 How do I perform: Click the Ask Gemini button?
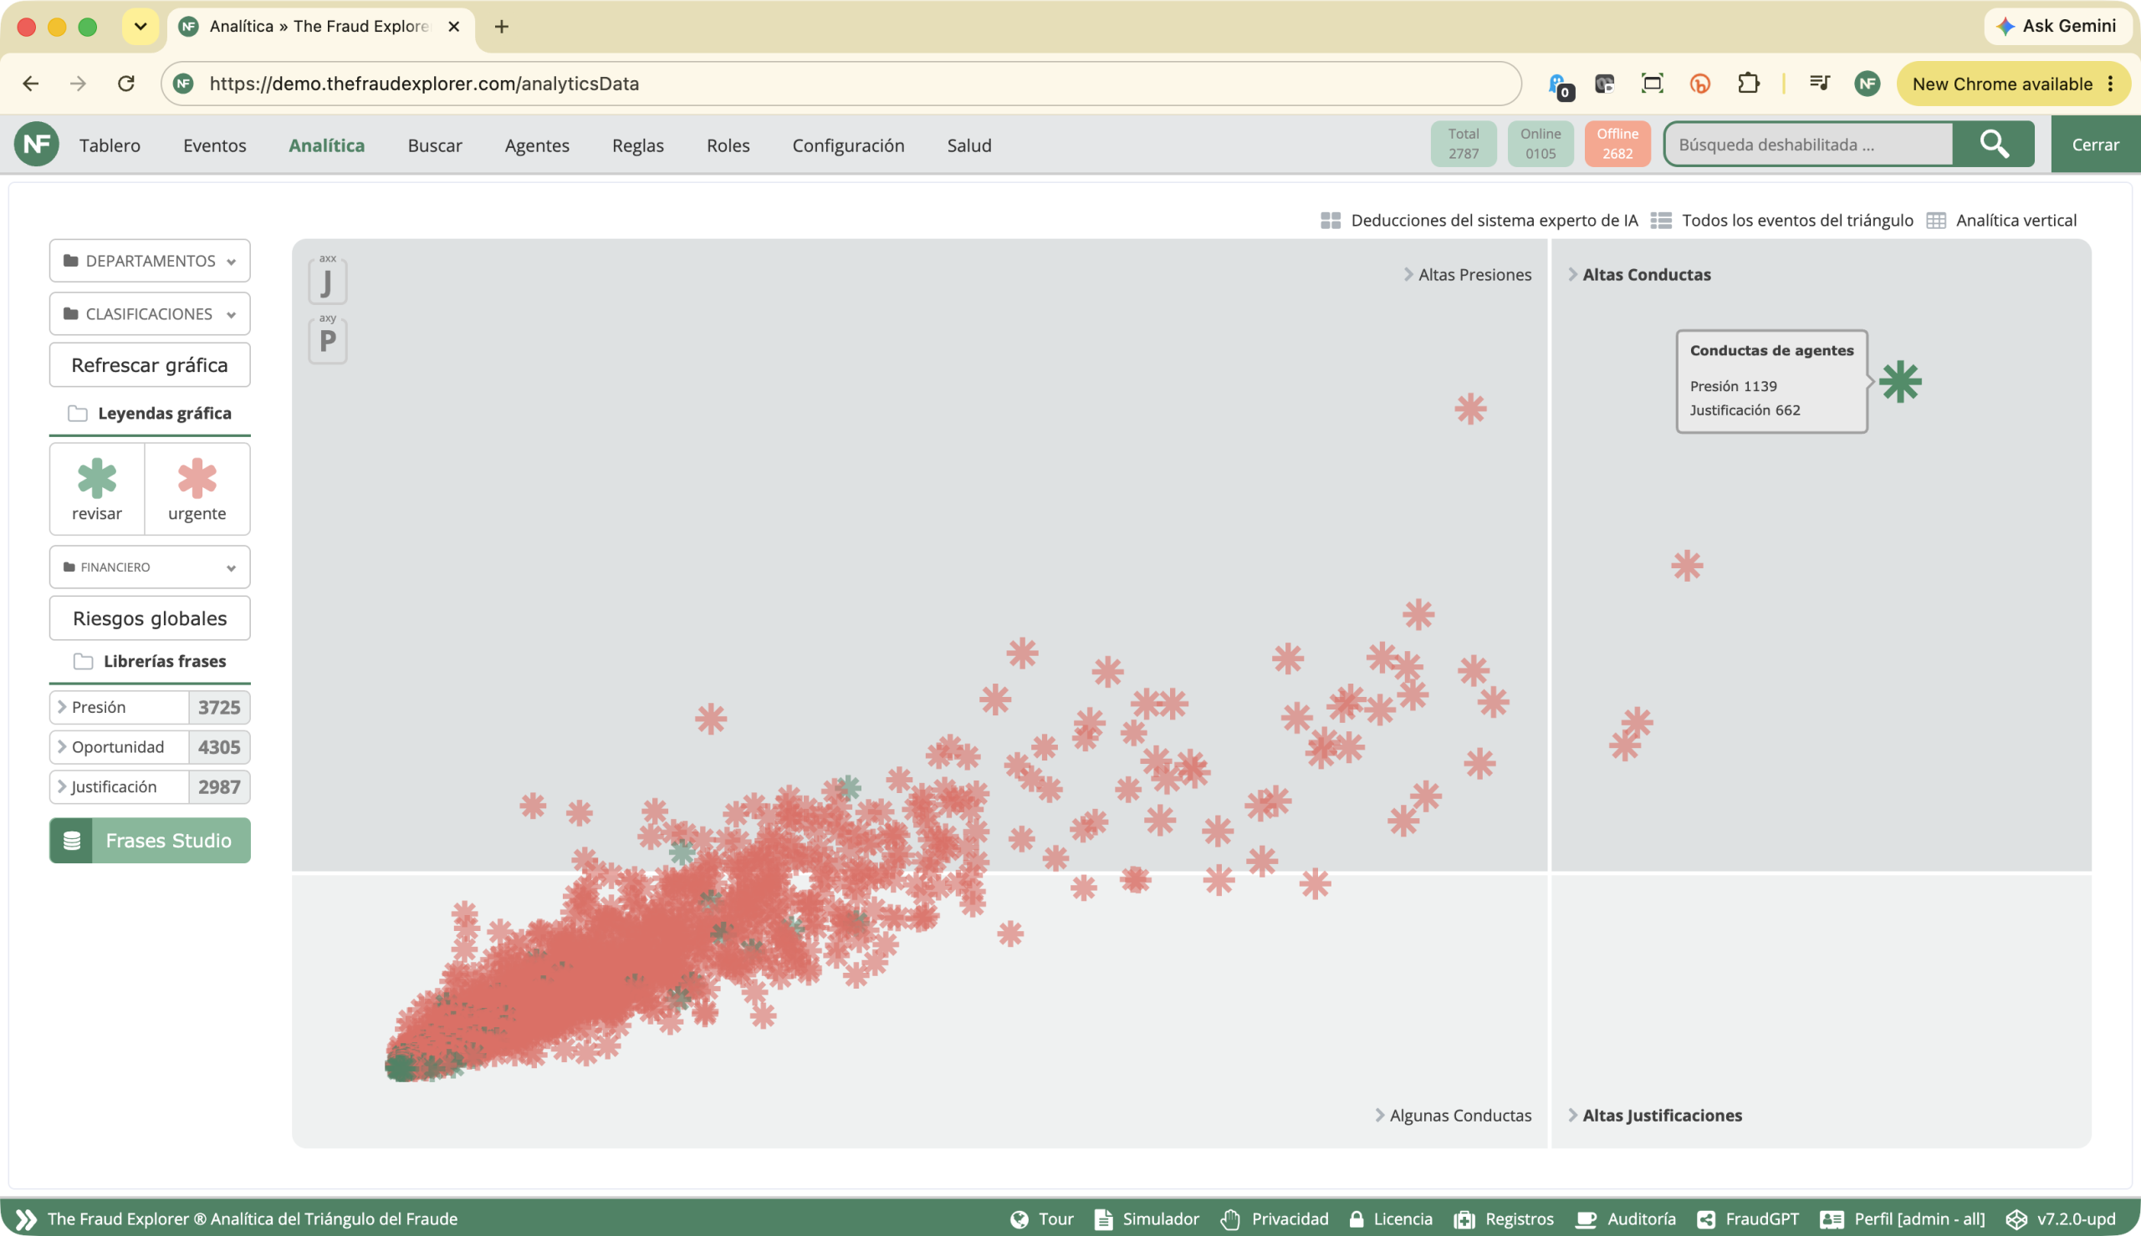(x=2057, y=25)
